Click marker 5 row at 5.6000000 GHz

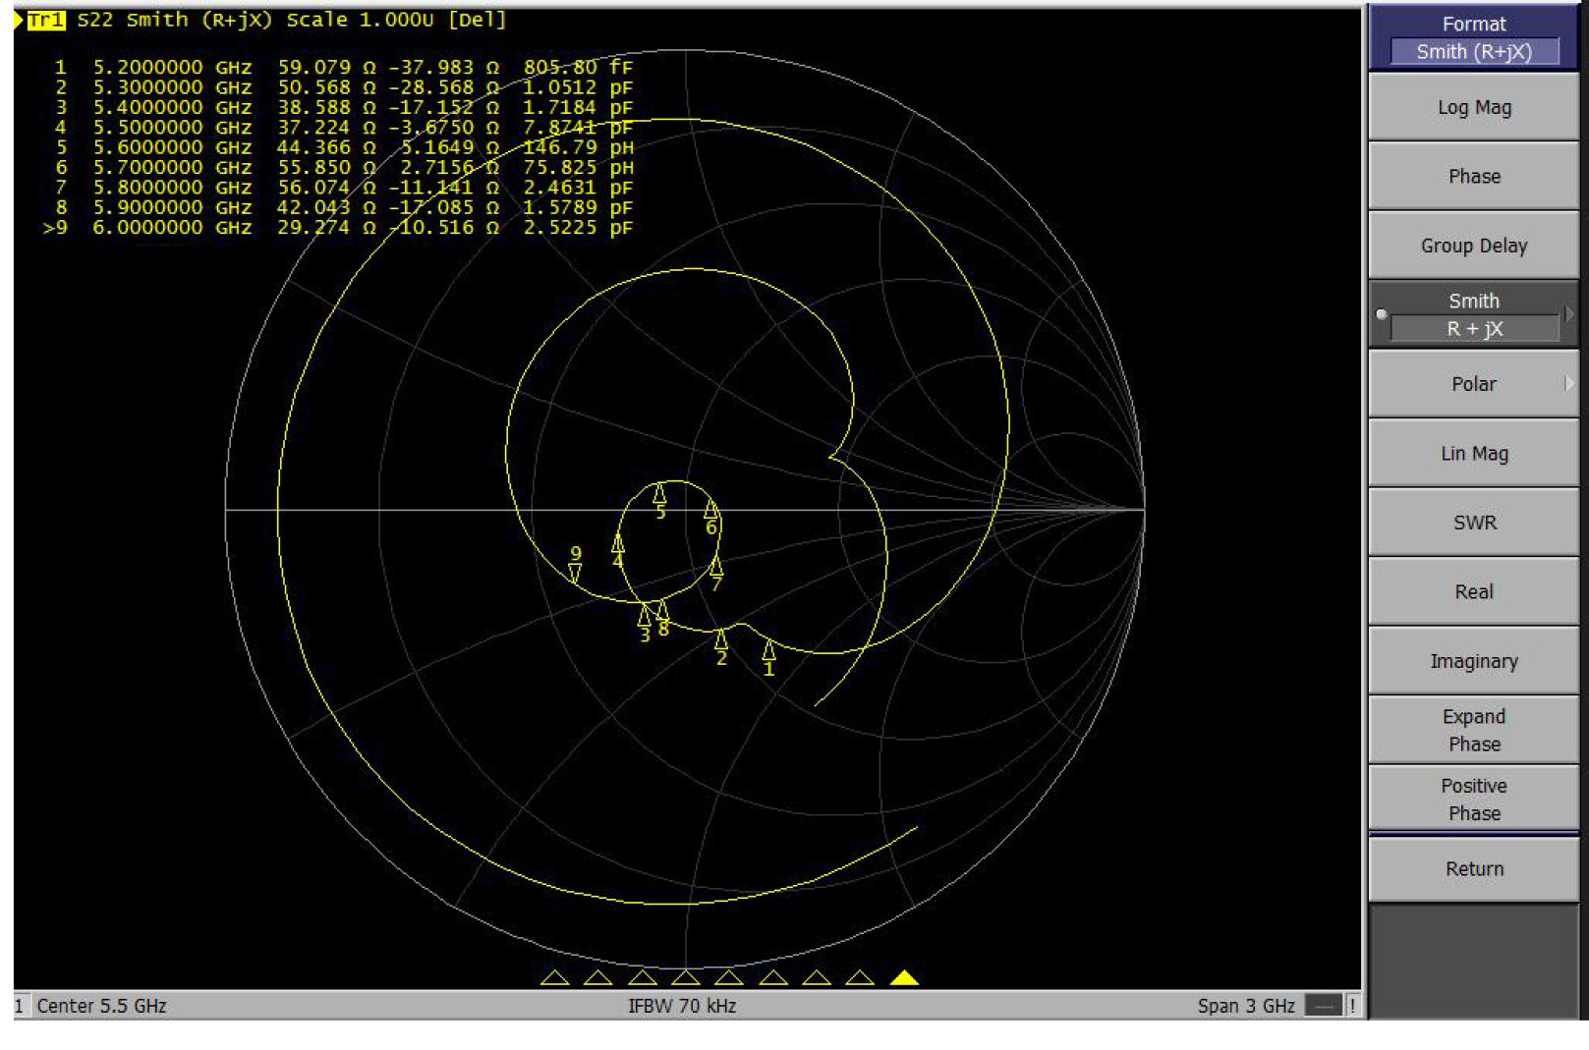pos(344,147)
